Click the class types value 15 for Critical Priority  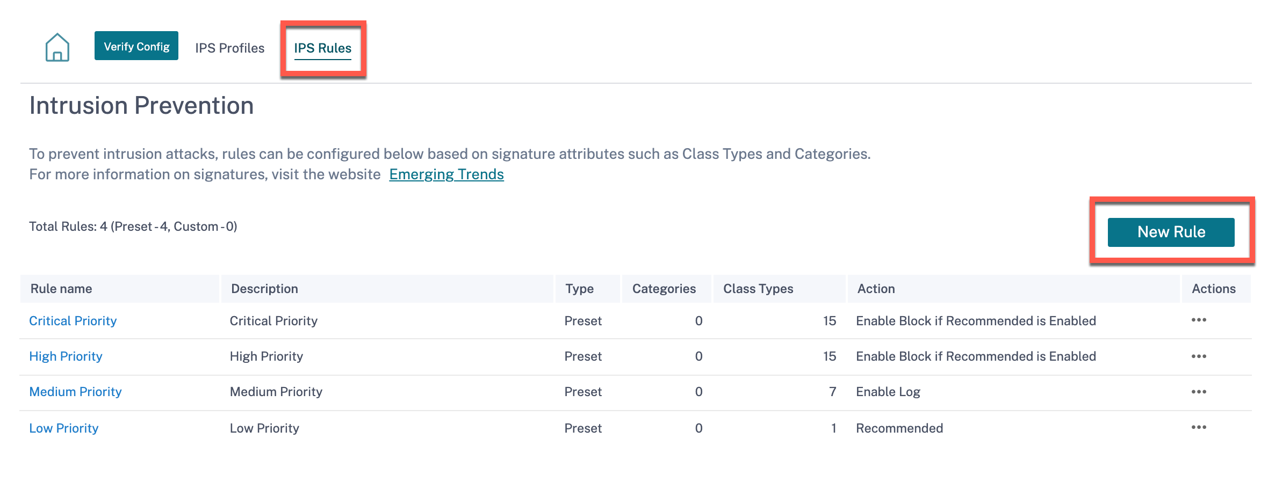830,320
